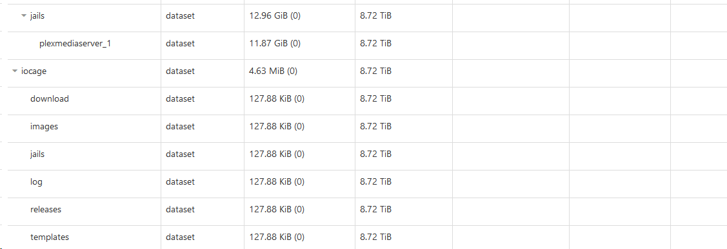Select the images dataset entry
Image resolution: width=727 pixels, height=249 pixels.
click(44, 126)
